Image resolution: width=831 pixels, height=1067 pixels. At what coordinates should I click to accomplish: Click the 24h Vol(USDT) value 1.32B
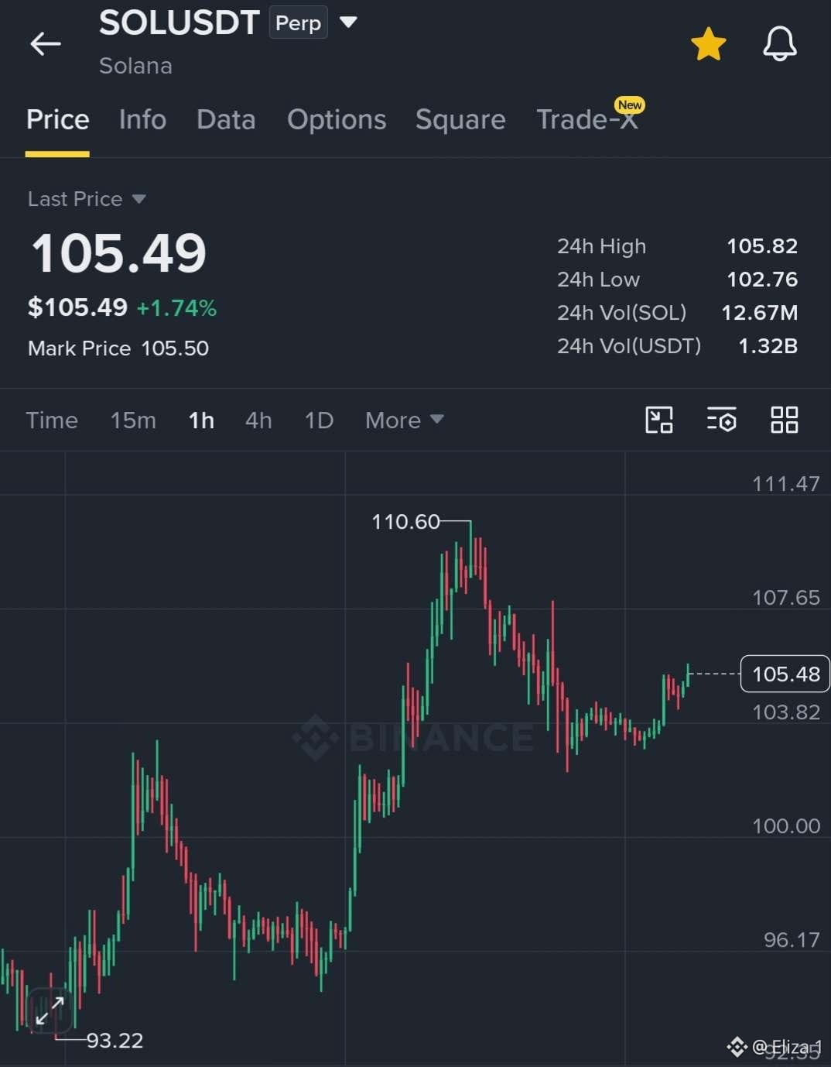[768, 346]
